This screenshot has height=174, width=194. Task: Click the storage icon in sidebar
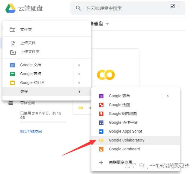(x=10, y=103)
